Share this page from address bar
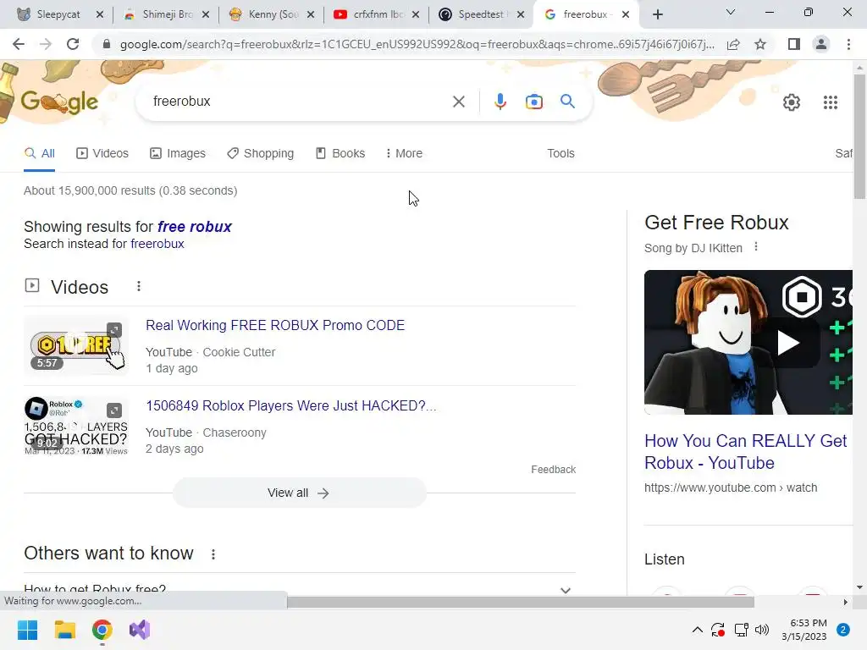The height and width of the screenshot is (650, 867). [733, 44]
